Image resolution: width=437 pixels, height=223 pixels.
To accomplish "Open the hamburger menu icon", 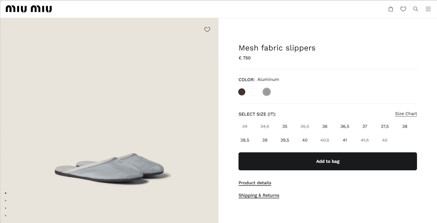I will pos(428,9).
